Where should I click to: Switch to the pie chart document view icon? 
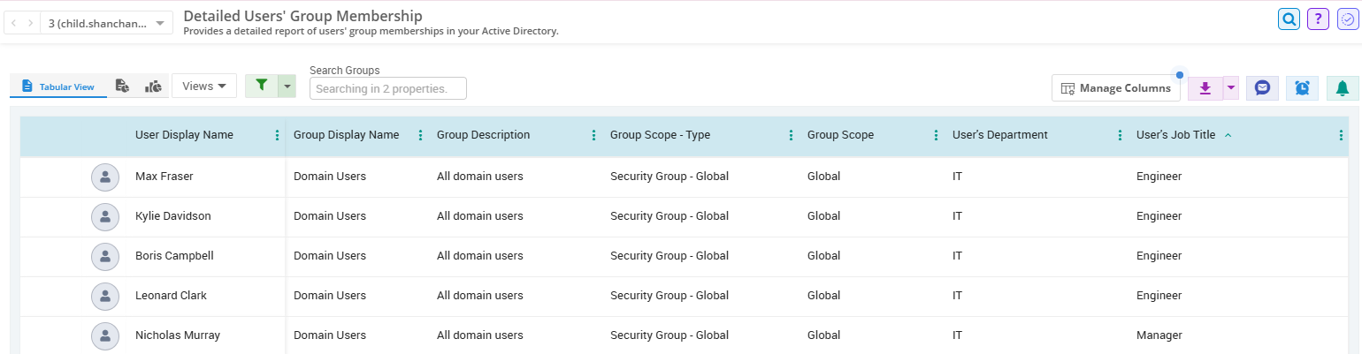[123, 87]
